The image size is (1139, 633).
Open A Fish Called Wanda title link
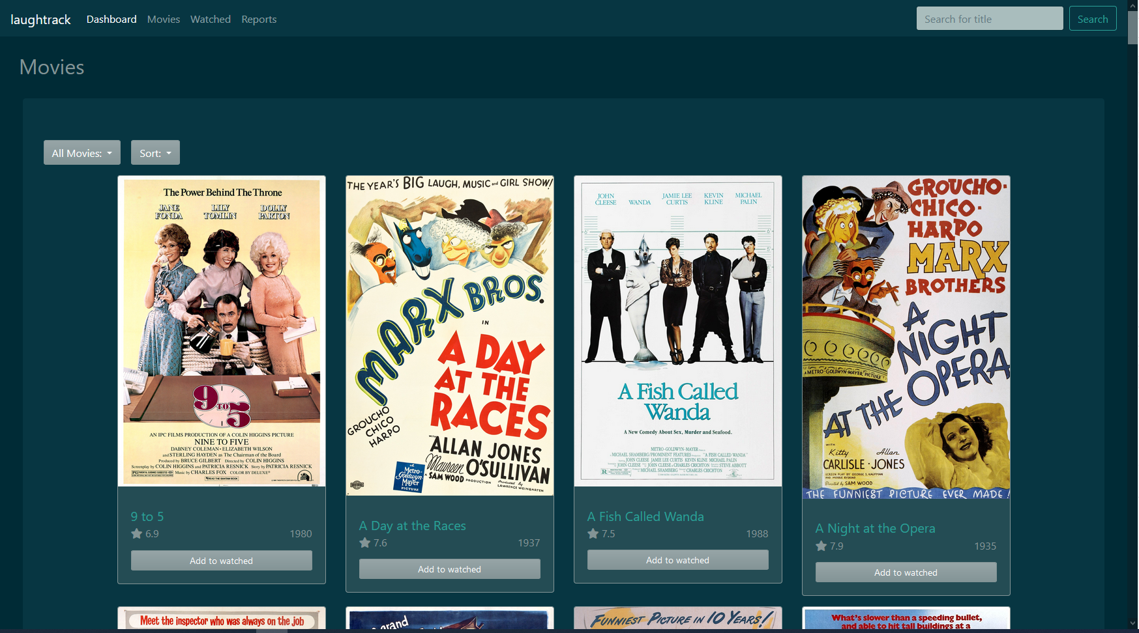[645, 516]
